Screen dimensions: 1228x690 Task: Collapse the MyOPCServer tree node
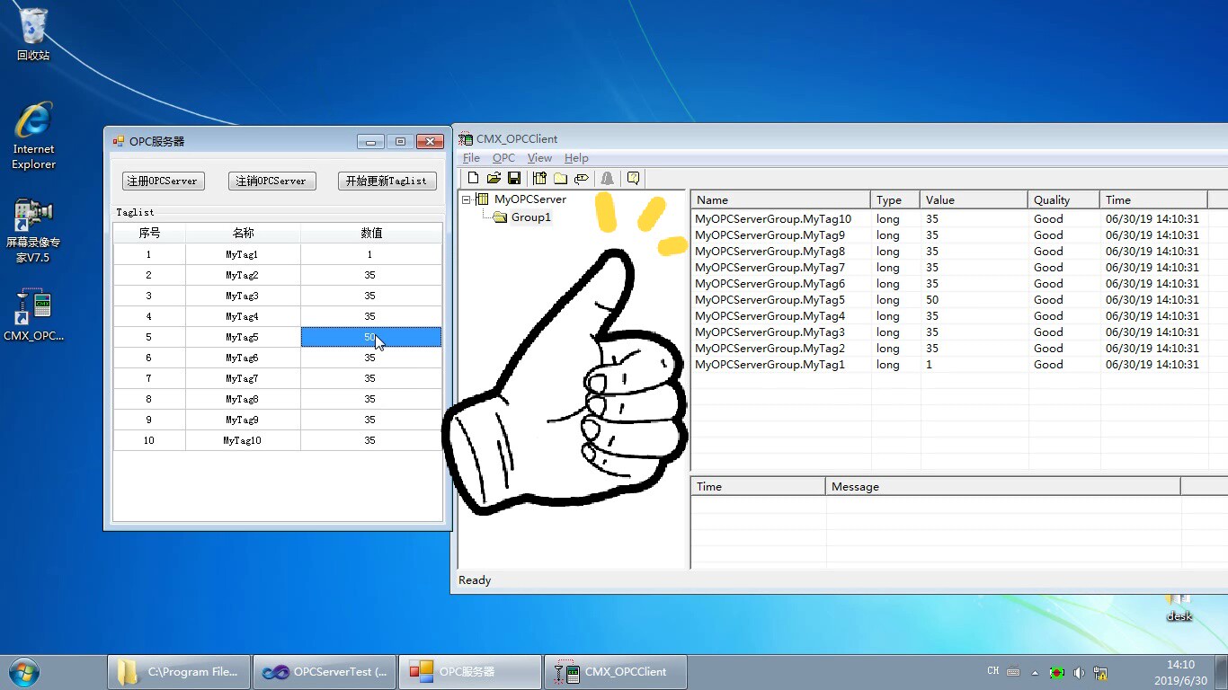point(467,199)
